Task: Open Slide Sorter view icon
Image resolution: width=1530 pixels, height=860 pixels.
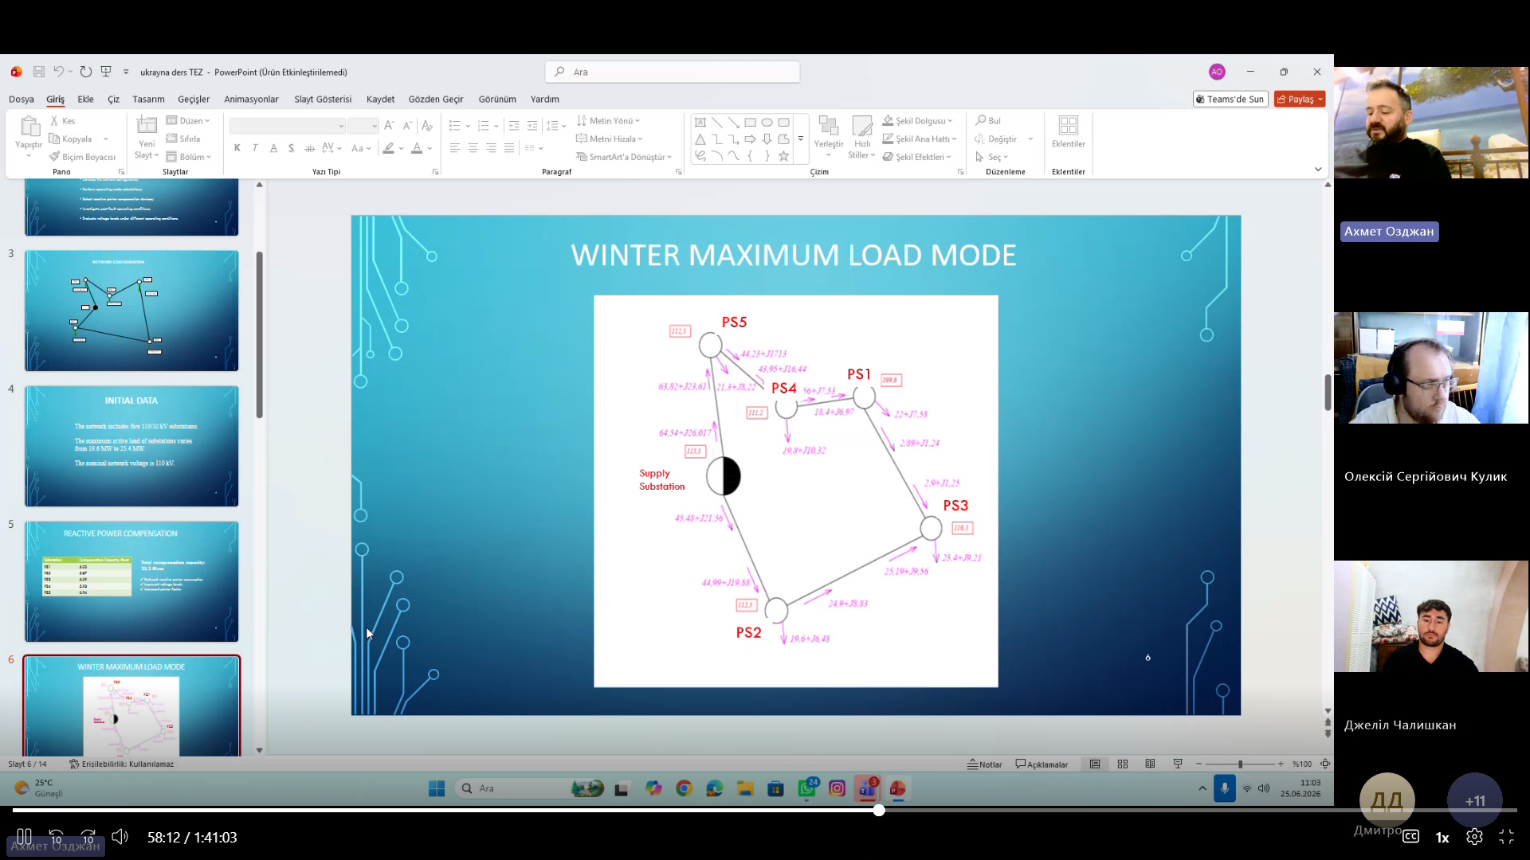Action: pos(1123,764)
